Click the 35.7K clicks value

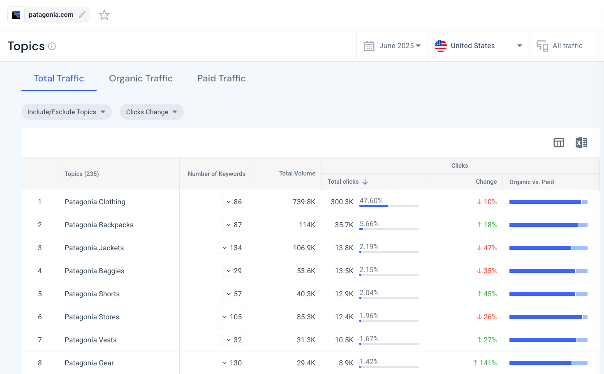[344, 225]
